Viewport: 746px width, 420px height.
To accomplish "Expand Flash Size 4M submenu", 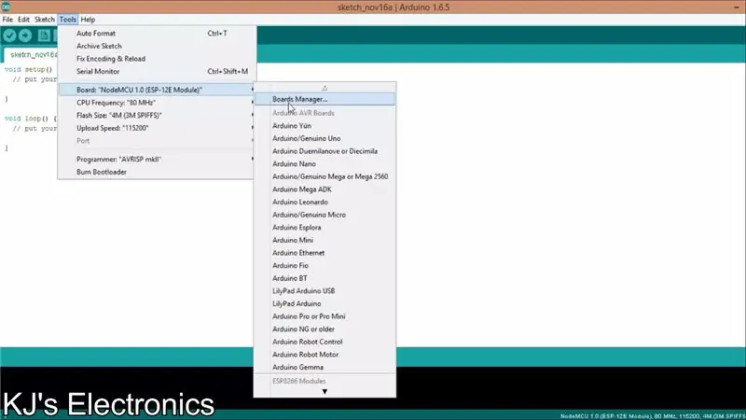I will (157, 115).
